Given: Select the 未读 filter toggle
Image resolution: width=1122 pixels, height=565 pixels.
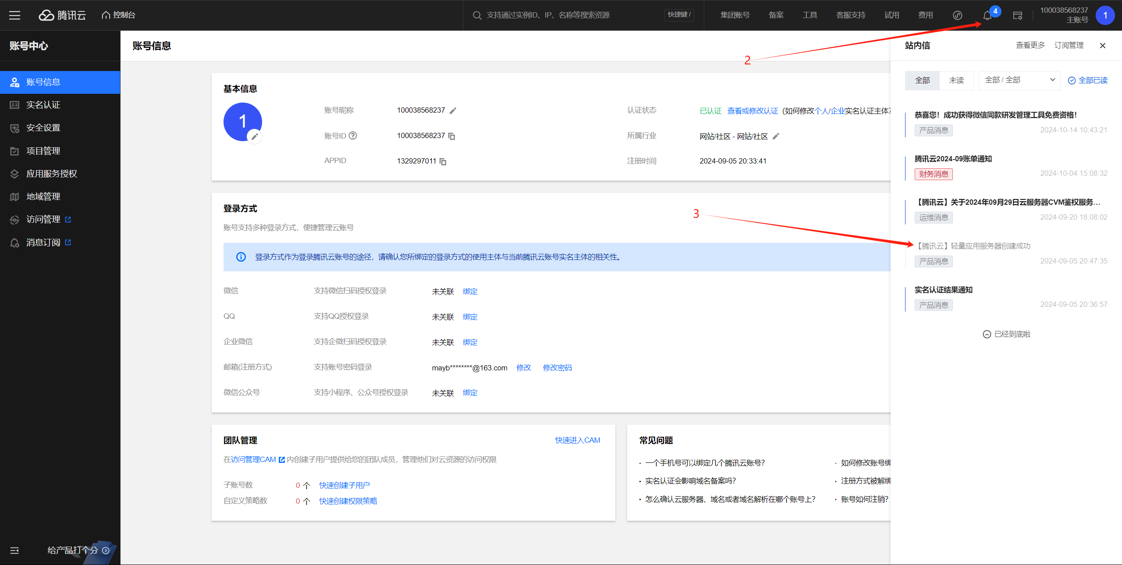Looking at the screenshot, I should click(956, 80).
